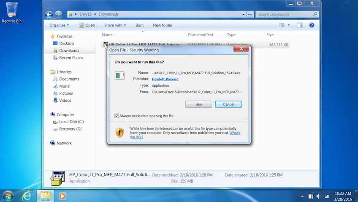This screenshot has height=202, width=358.
Task: Open Hewlett-Packard publisher link
Action: click(x=165, y=79)
